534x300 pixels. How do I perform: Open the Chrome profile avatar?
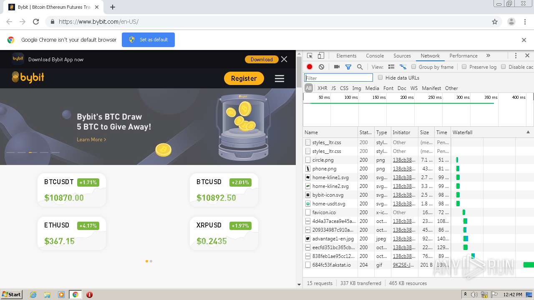pos(511,22)
